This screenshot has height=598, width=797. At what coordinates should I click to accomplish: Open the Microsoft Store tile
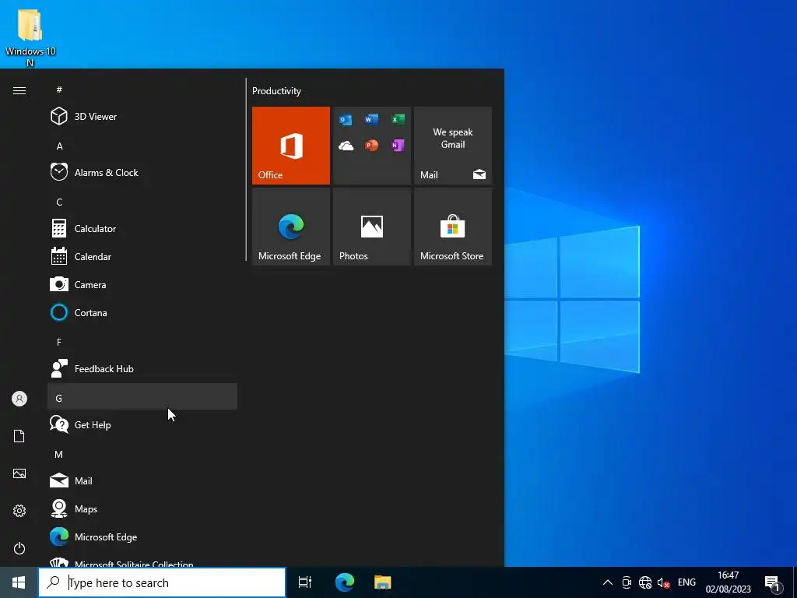tap(453, 227)
